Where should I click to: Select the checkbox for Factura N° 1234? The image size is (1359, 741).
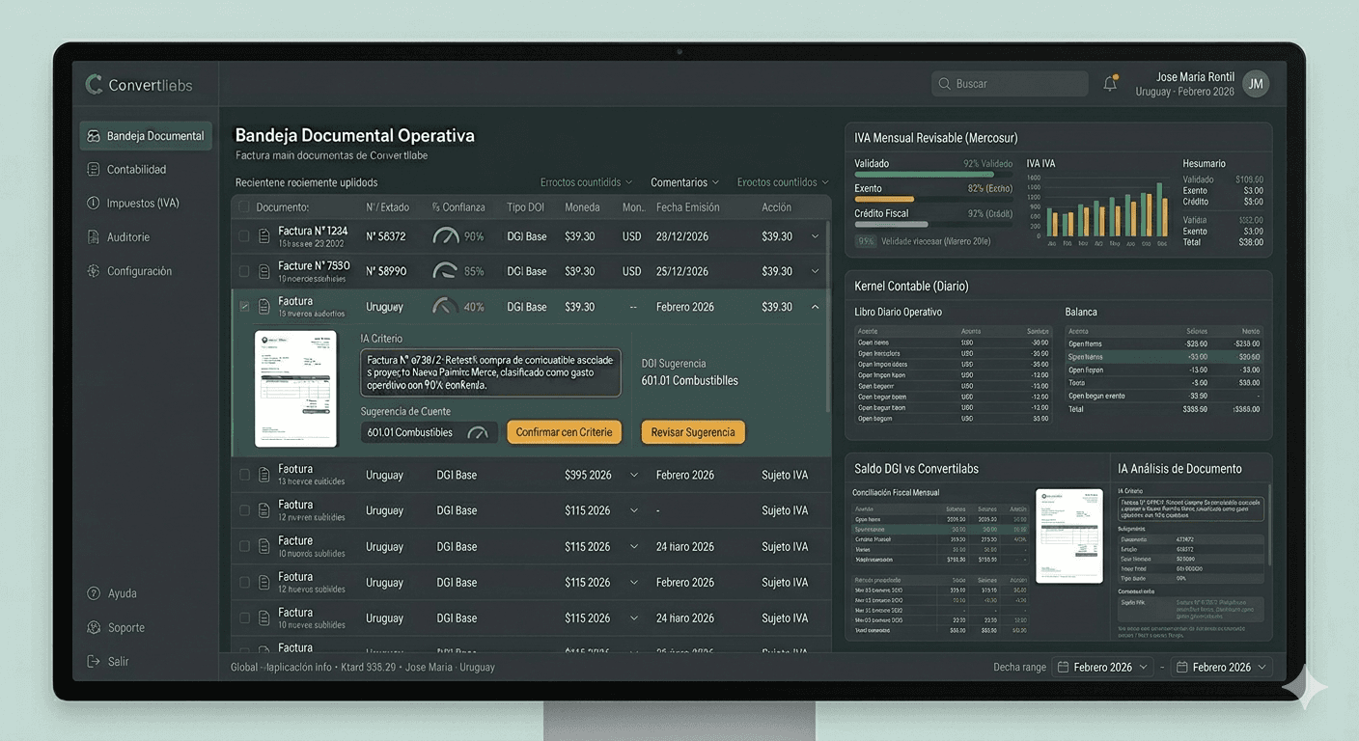point(244,235)
